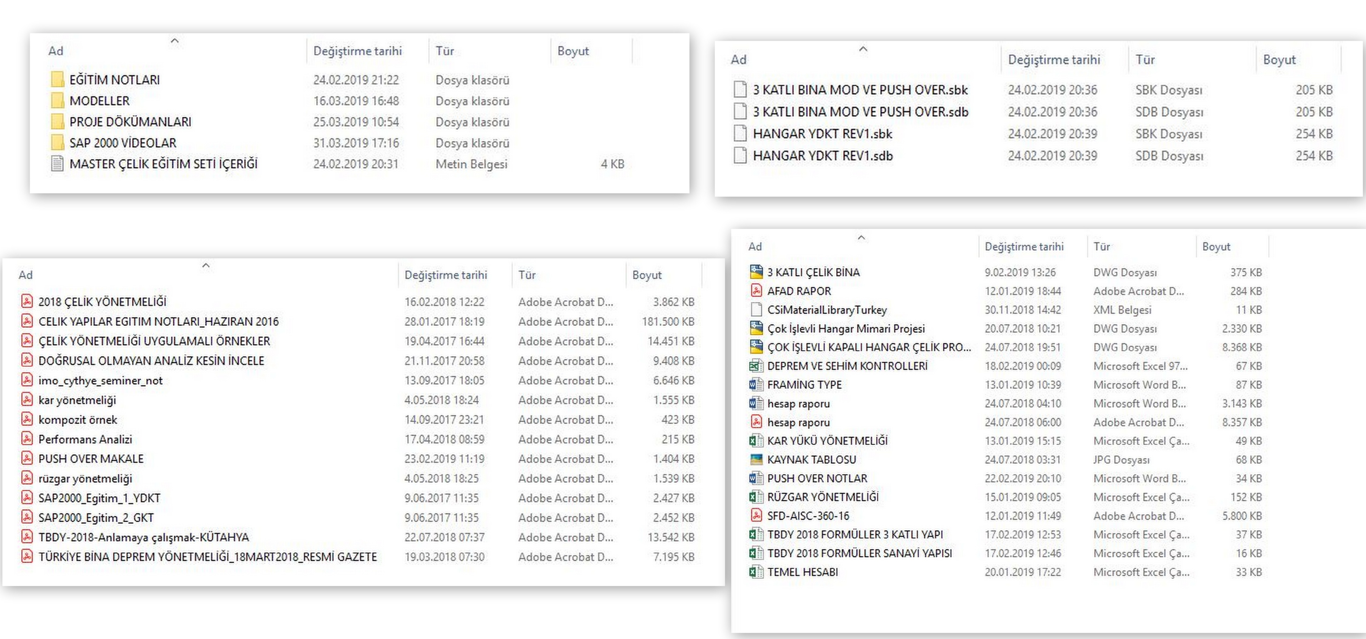Open the MODELLER folder icon
This screenshot has height=639, width=1366.
[x=57, y=101]
